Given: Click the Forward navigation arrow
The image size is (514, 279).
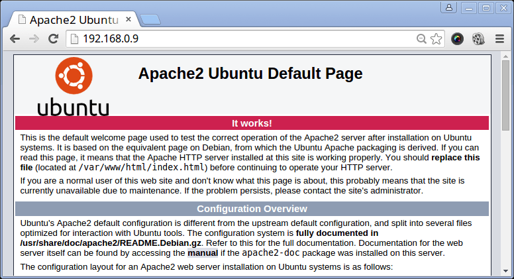Looking at the screenshot, I should [x=34, y=38].
